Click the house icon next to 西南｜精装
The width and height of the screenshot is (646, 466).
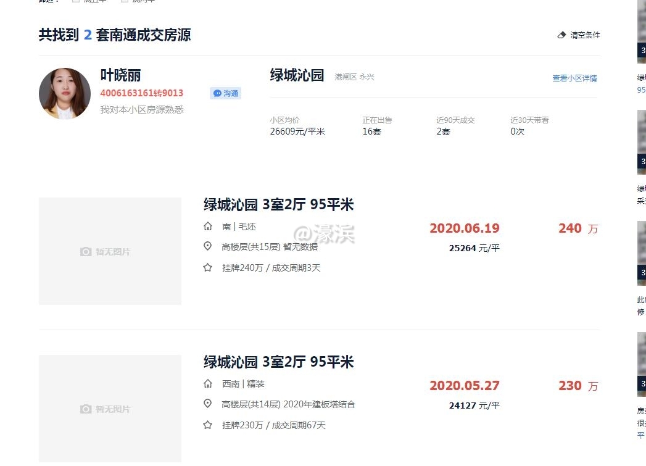pyautogui.click(x=208, y=383)
